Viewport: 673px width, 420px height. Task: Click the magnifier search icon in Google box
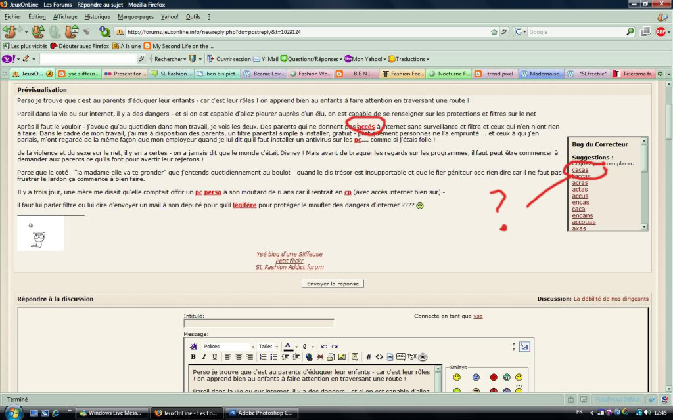(630, 31)
